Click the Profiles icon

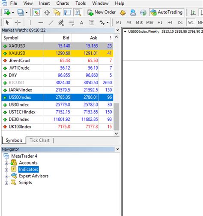pyautogui.click(x=21, y=12)
